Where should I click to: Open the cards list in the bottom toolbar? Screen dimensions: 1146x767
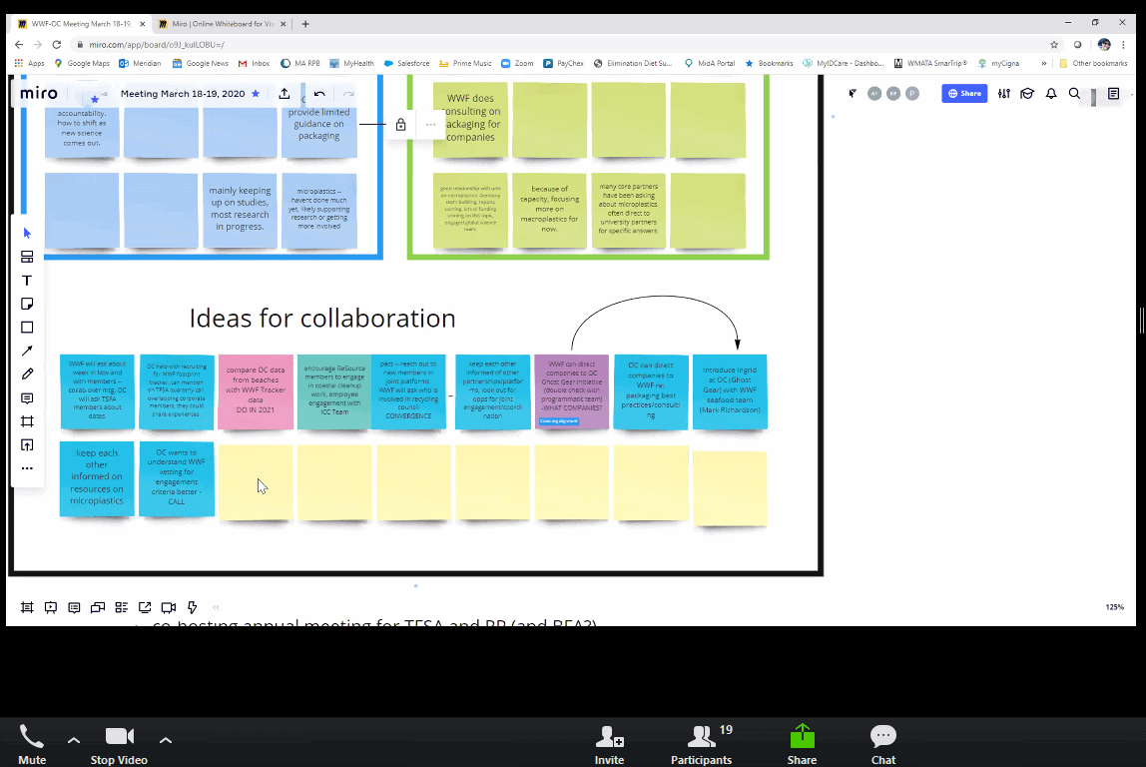[x=122, y=607]
